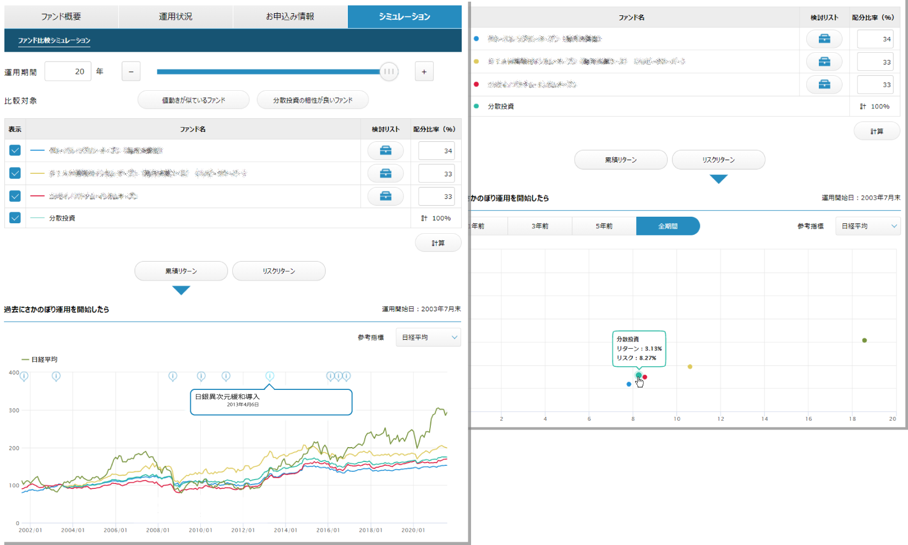Show リスクリターン chart, left panel
This screenshot has width=908, height=545.
278,271
